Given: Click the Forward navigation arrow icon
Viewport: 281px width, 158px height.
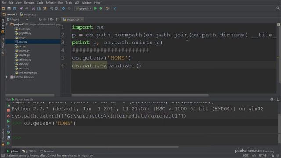Looking at the screenshot, I should click(x=69, y=8).
